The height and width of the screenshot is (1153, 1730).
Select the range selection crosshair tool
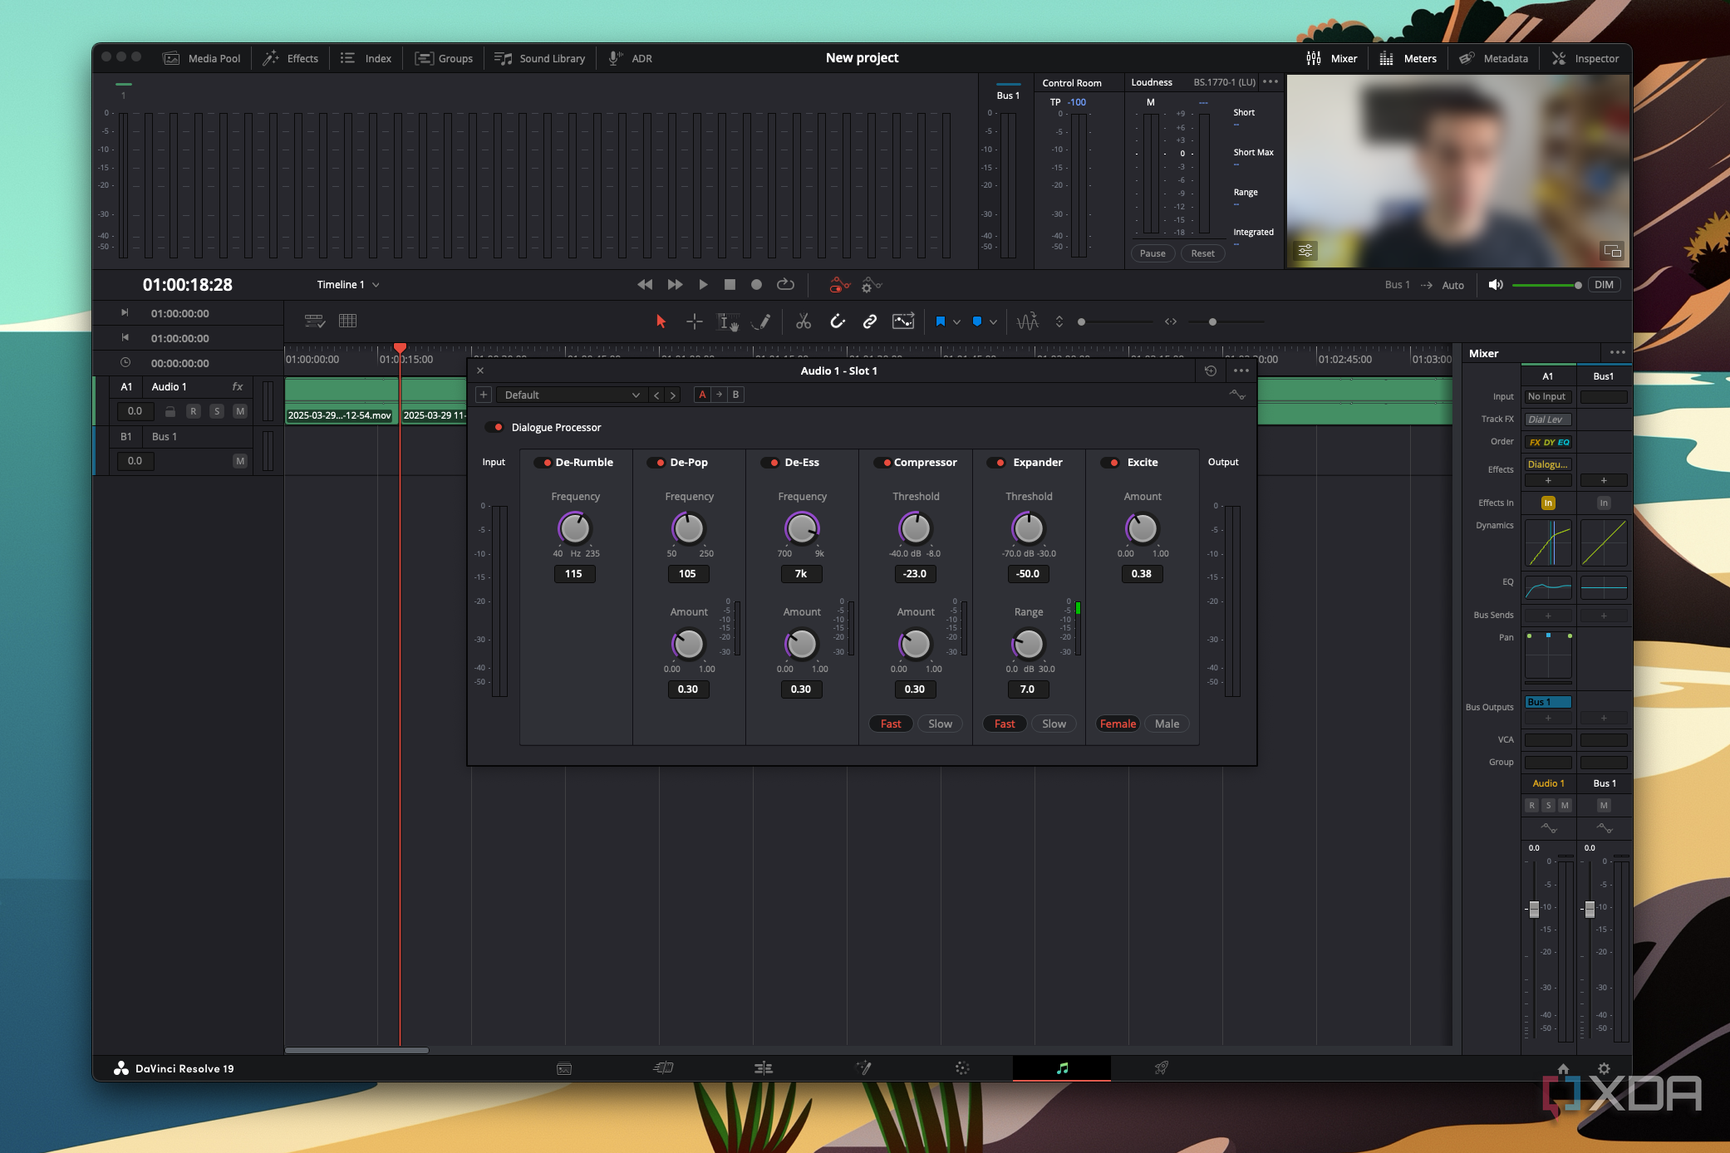pyautogui.click(x=695, y=321)
